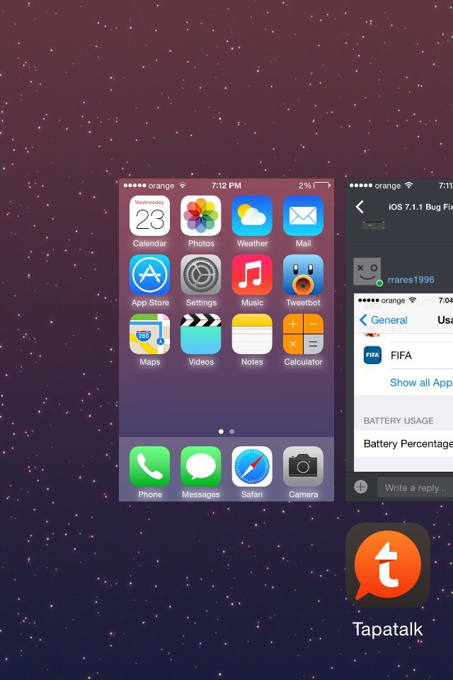Tap the iOS 7.1.1 Bug Fix thread title
Viewport: 453px width, 680px height.
(x=420, y=207)
